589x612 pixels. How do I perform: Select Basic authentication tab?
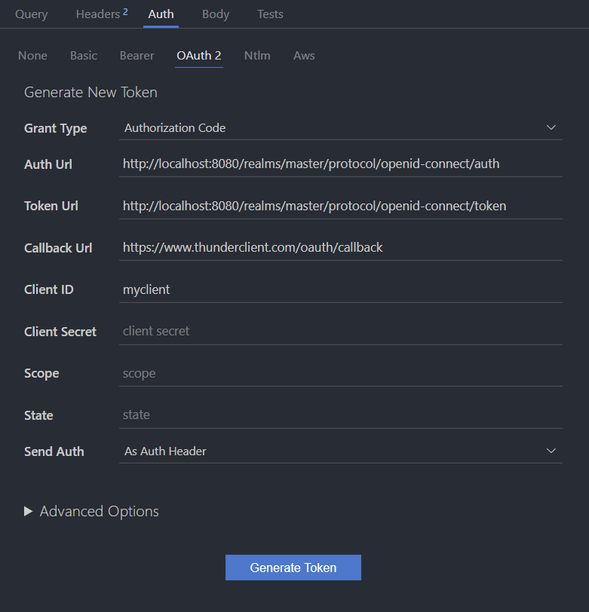[x=84, y=56]
